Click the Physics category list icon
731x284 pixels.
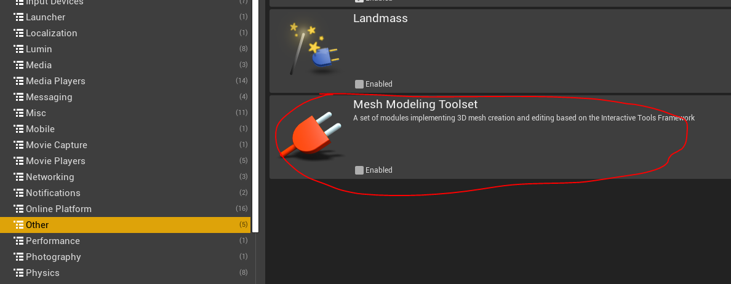click(x=18, y=273)
